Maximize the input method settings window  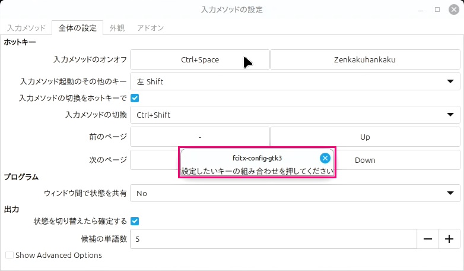[x=437, y=10]
